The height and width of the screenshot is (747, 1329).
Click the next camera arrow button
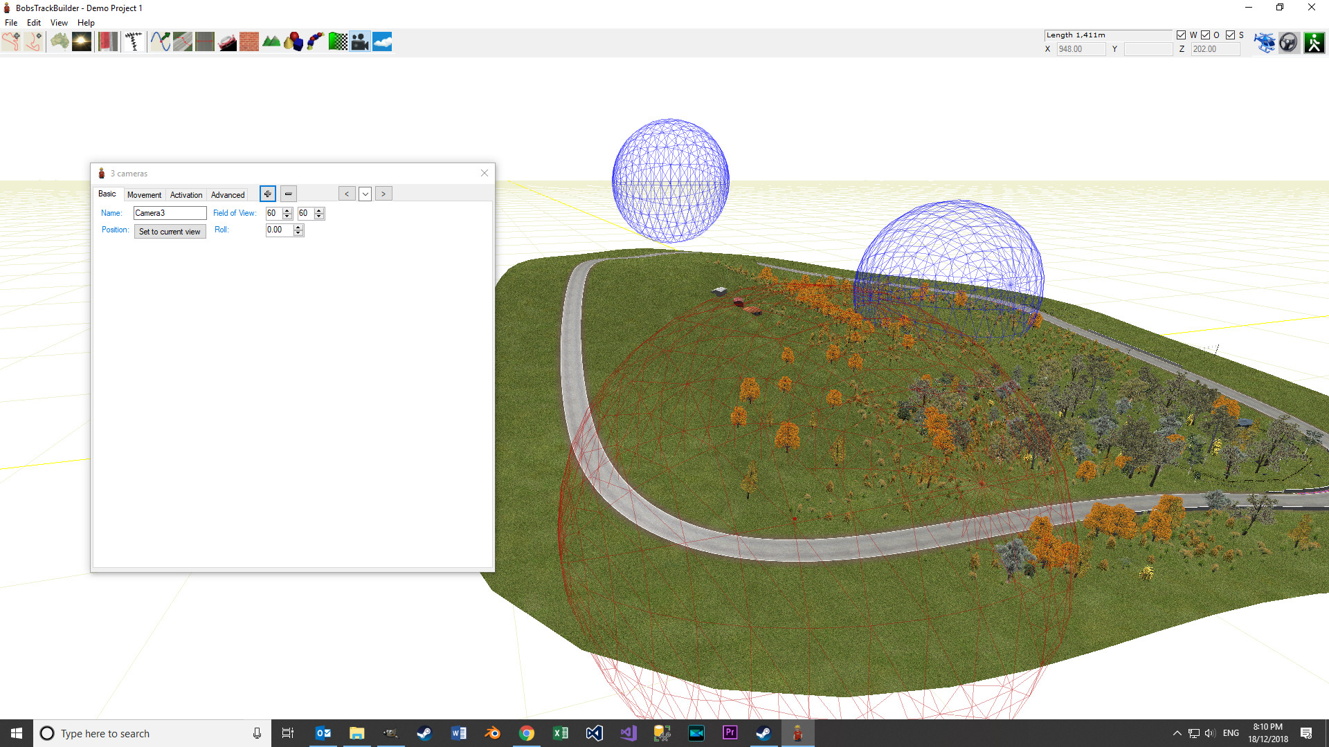click(x=383, y=194)
